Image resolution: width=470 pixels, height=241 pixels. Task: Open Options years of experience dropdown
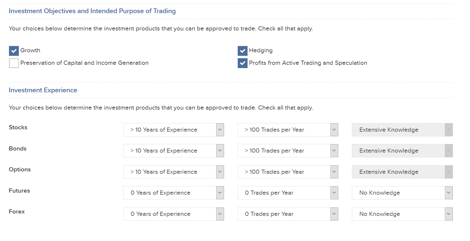[173, 172]
